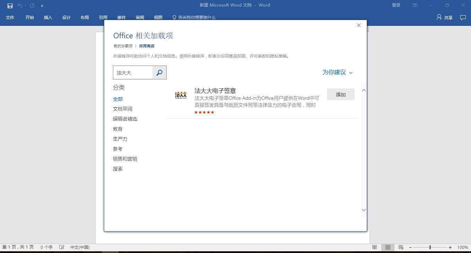
Task: Open Customize Quick Access Toolbar dropdown
Action: pos(42,6)
